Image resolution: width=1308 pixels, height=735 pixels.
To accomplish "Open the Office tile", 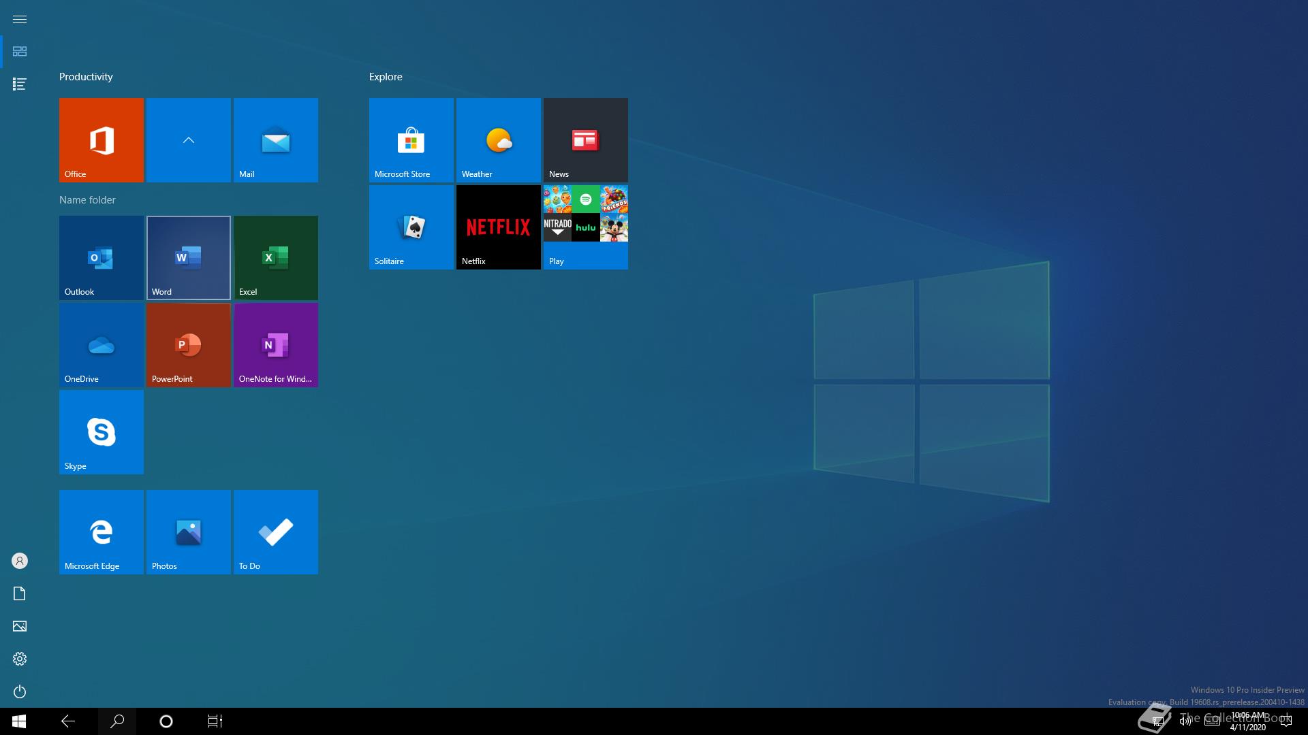I will [102, 140].
